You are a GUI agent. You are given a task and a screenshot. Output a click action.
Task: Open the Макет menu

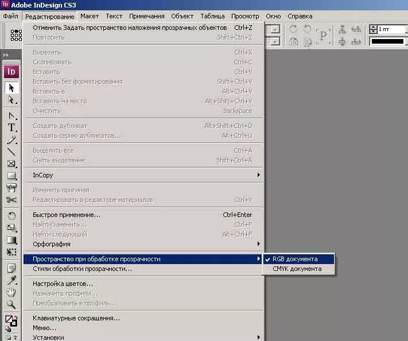90,16
